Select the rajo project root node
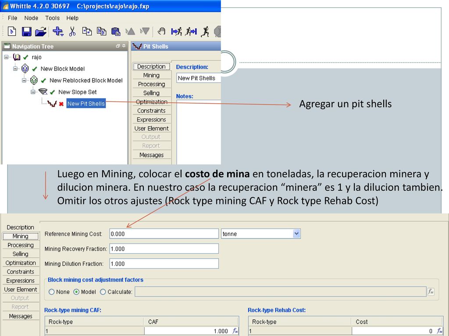449x336 pixels. [37, 57]
